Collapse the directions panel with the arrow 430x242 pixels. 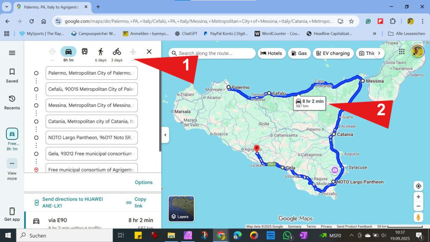tap(165, 135)
